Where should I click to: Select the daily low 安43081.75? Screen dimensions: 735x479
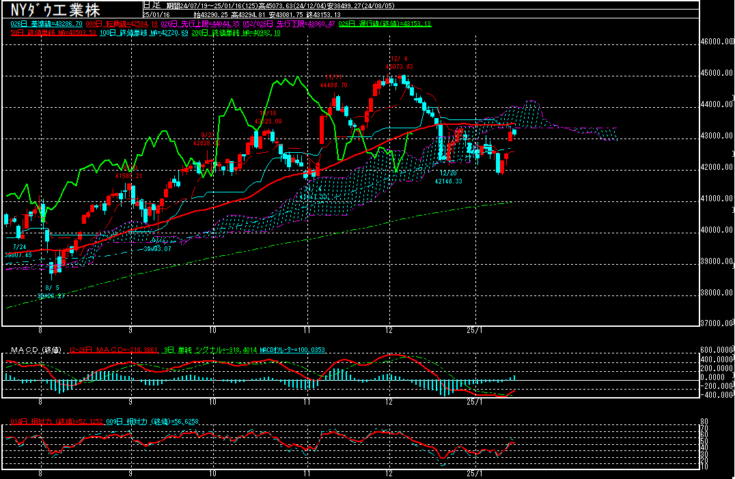(286, 14)
